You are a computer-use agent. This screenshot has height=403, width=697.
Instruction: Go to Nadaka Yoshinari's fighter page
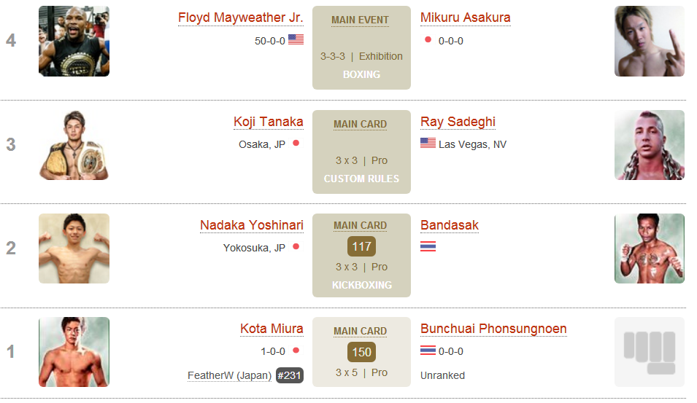point(252,225)
